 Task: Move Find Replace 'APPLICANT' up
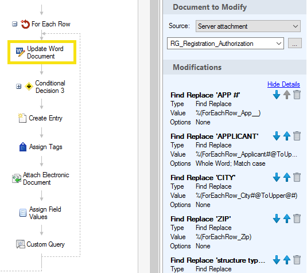point(287,136)
